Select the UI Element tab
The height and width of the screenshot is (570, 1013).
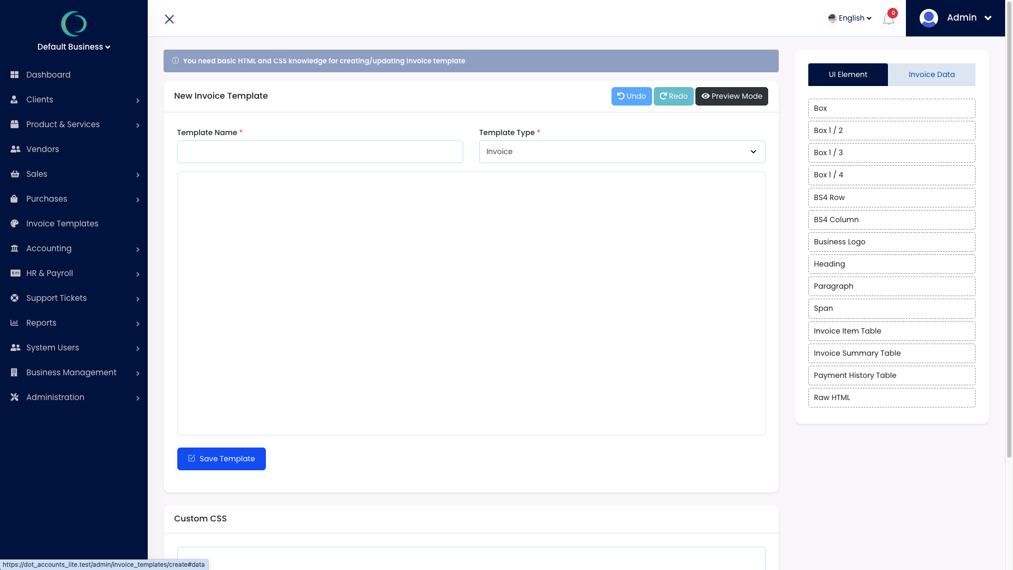[x=847, y=75]
